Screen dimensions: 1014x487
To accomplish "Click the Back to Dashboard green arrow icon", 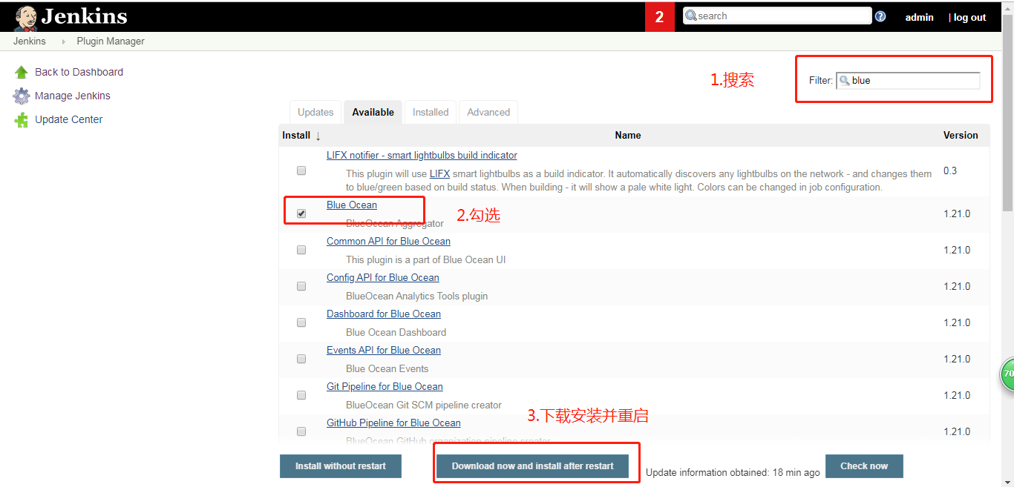I will coord(22,72).
